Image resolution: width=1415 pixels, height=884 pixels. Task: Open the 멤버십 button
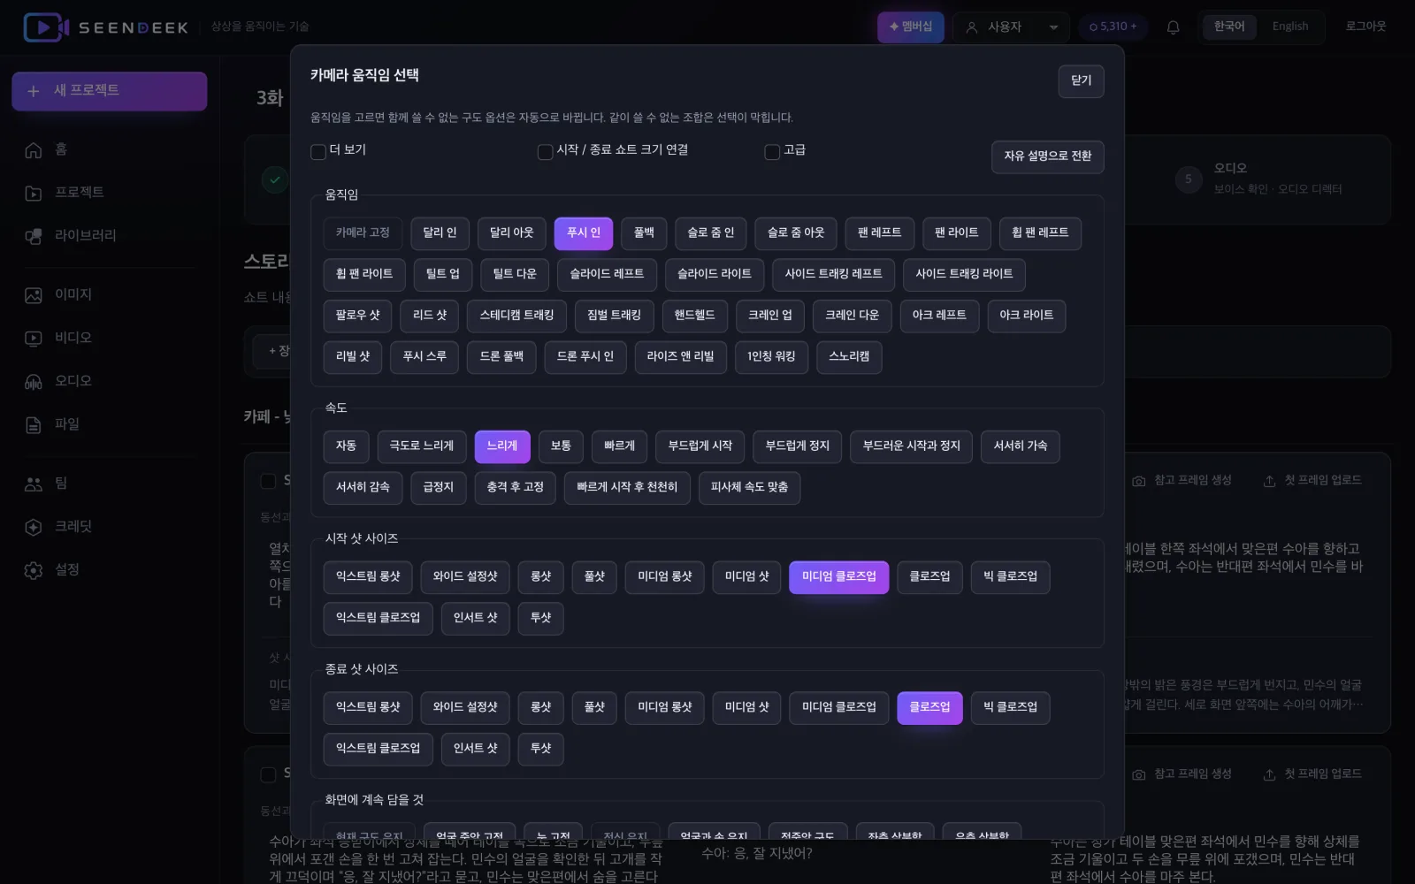[911, 27]
